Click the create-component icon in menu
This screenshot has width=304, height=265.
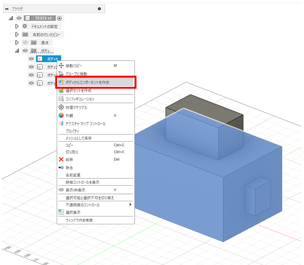tap(61, 82)
